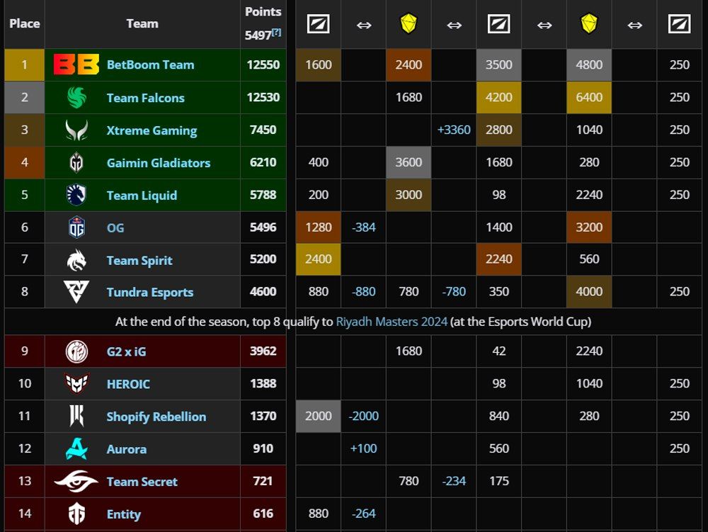This screenshot has height=532, width=708.
Task: Click the first transfer arrows column header
Action: coord(363,25)
